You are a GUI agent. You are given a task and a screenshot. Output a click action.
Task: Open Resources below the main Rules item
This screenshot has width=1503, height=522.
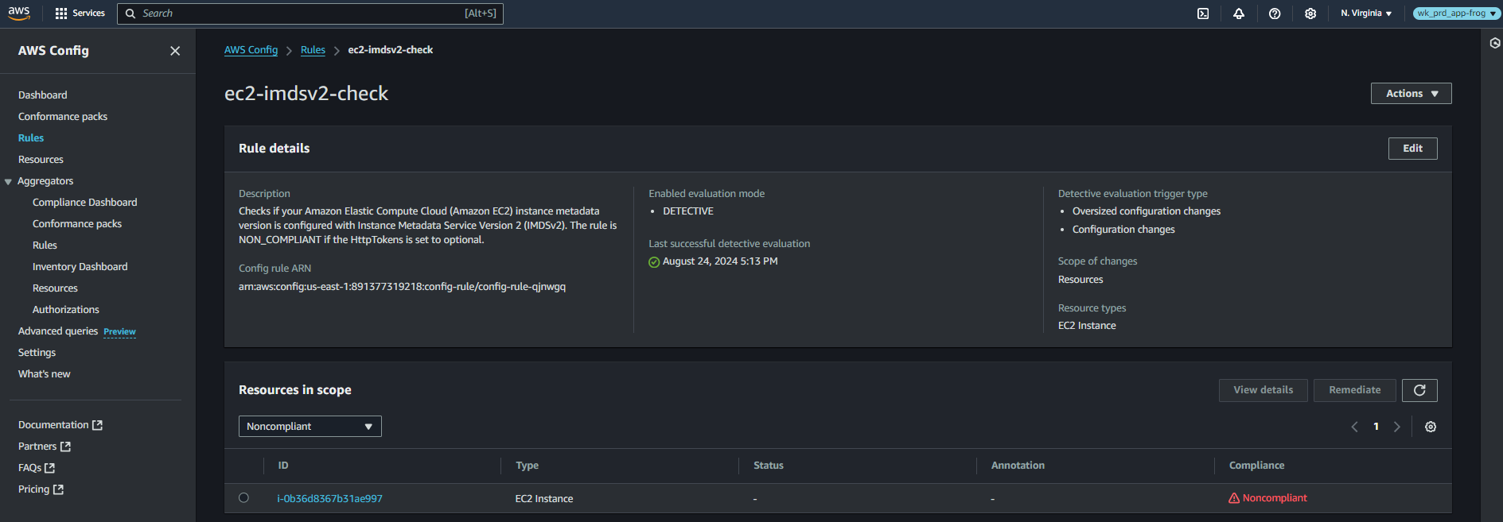41,160
